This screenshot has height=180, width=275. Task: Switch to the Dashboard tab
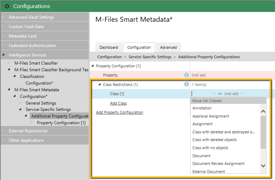coord(109,47)
